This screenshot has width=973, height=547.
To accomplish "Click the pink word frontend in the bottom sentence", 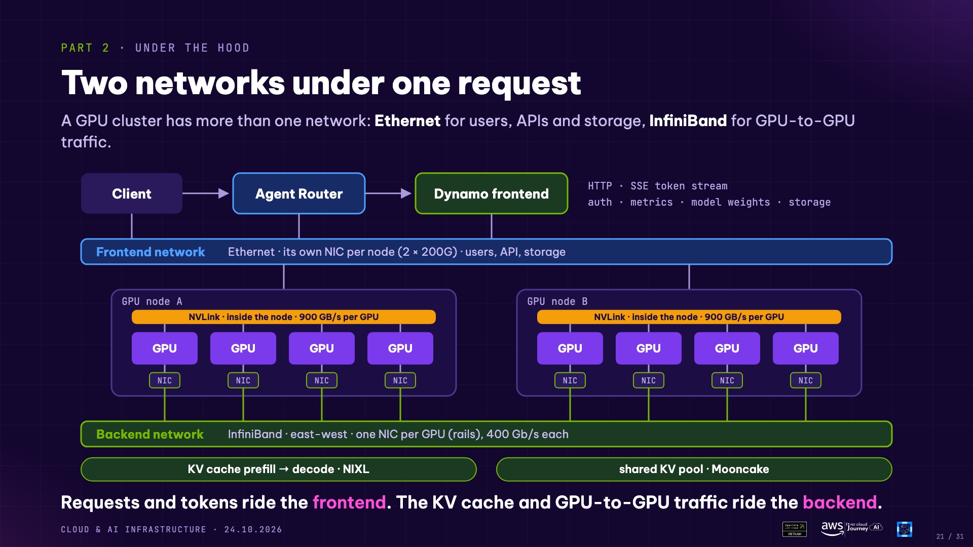I will pyautogui.click(x=349, y=502).
